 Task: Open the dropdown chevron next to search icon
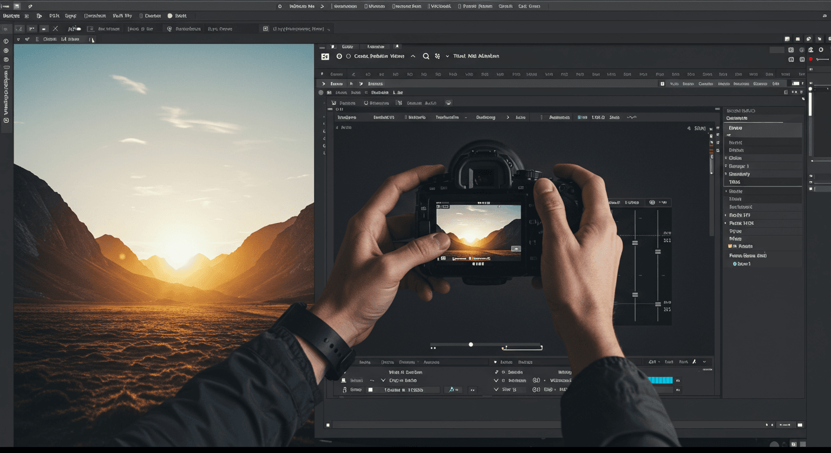(x=447, y=56)
